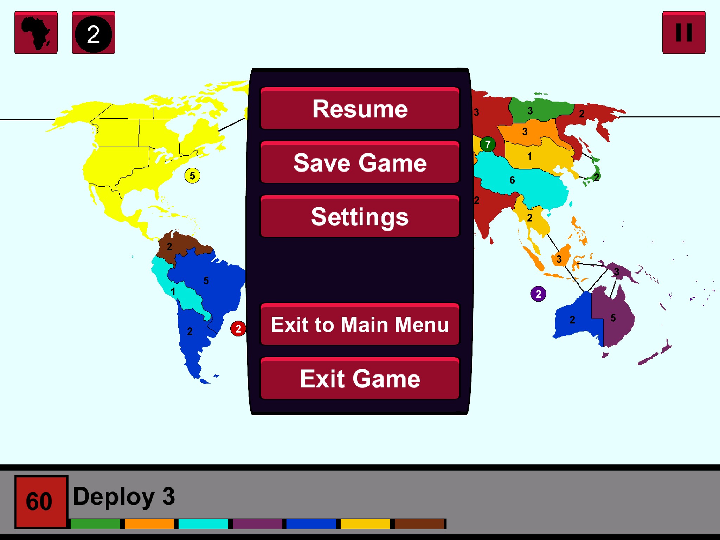
Task: Open Settings from pause menu
Action: coord(360,217)
